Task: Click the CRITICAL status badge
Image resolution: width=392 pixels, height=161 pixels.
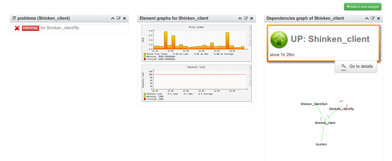Action: click(30, 28)
